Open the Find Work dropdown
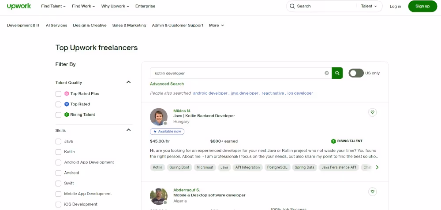 pos(83,6)
